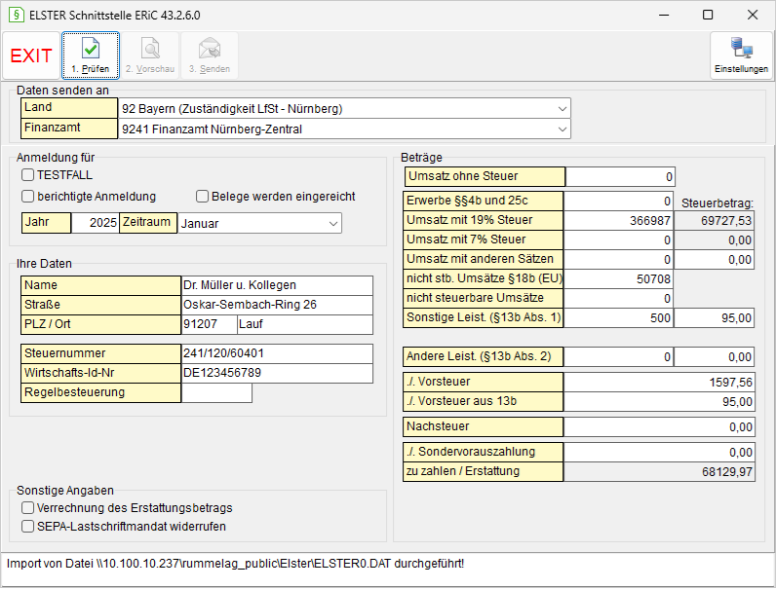Click the Steuerbetrag: column heading
Viewport: 776px width, 589px height.
[718, 203]
